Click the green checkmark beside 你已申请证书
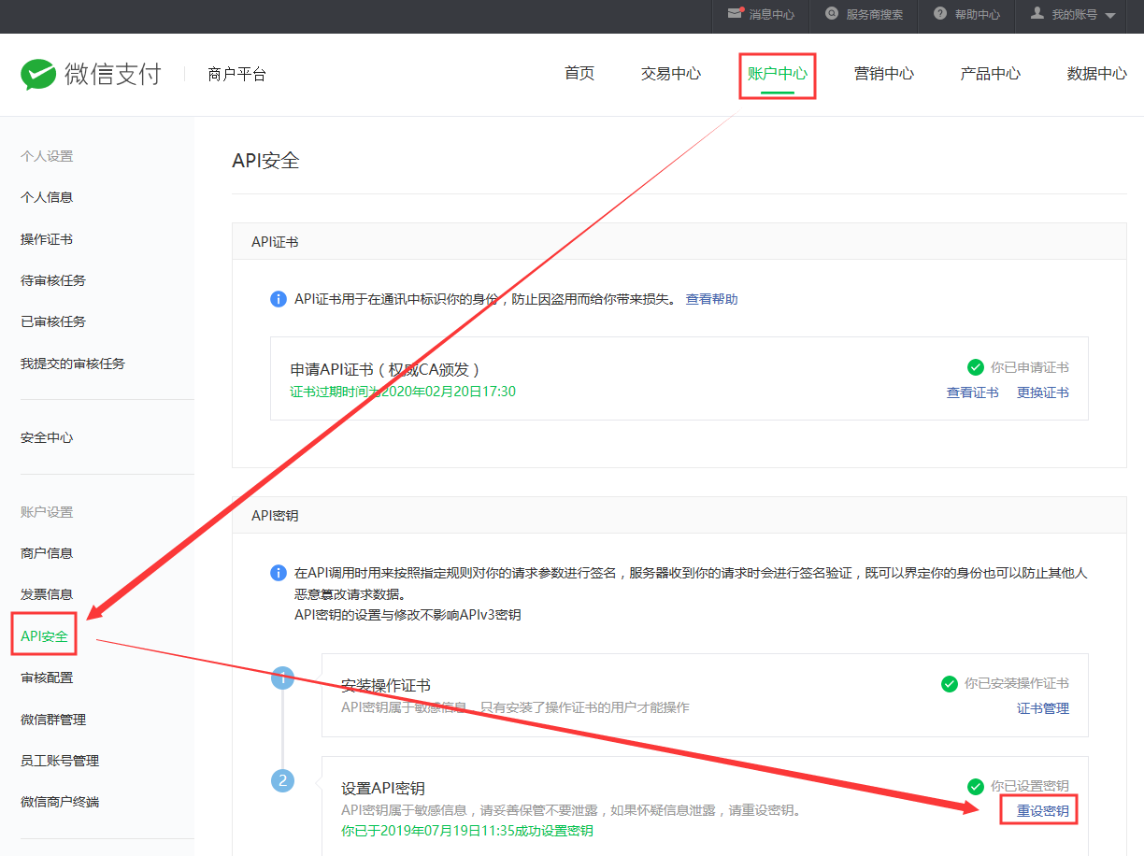Image resolution: width=1144 pixels, height=856 pixels. tap(976, 367)
